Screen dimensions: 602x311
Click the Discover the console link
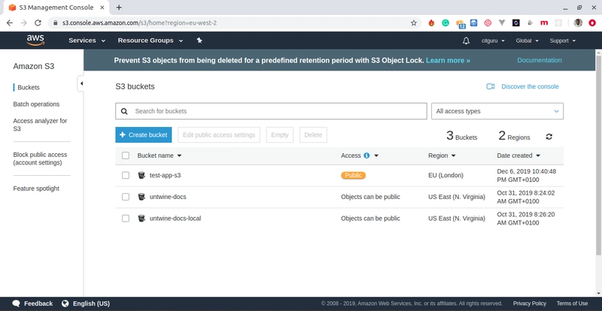click(530, 86)
